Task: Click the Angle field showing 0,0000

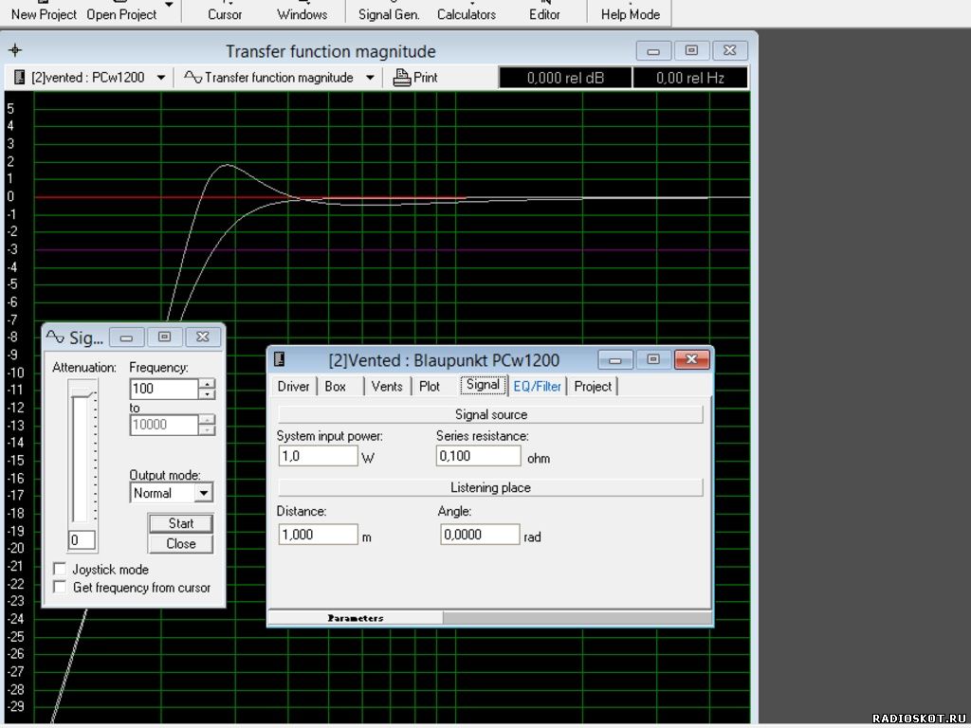Action: click(480, 535)
